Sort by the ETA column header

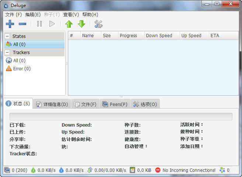coord(224,36)
